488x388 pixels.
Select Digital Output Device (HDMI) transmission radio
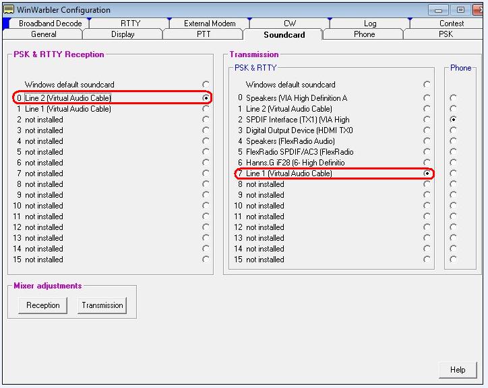[x=427, y=130]
